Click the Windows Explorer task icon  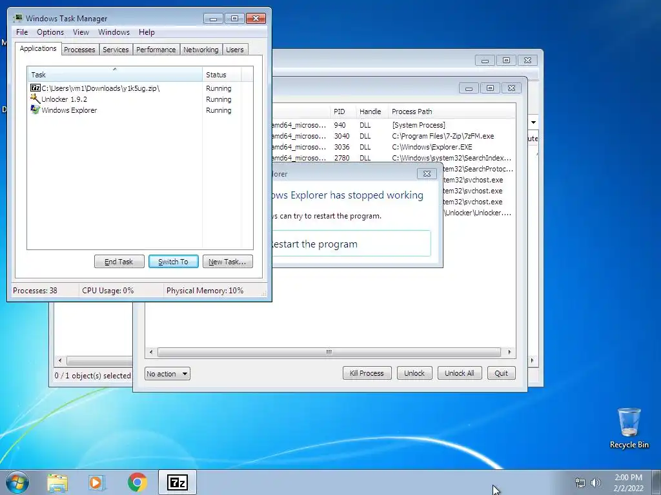tap(36, 110)
